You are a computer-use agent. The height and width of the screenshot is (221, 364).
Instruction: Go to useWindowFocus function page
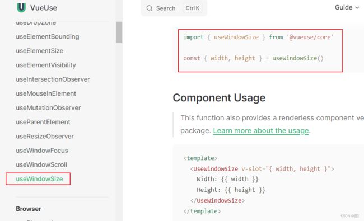(x=42, y=151)
